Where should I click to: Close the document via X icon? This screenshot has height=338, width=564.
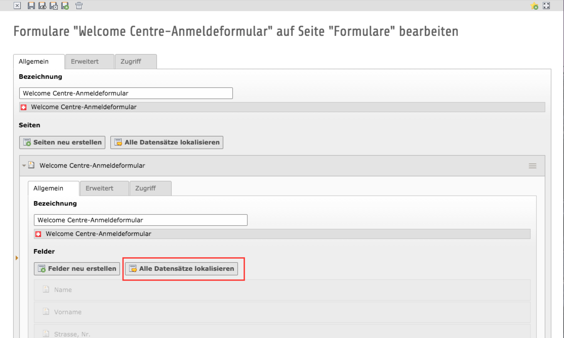17,6
